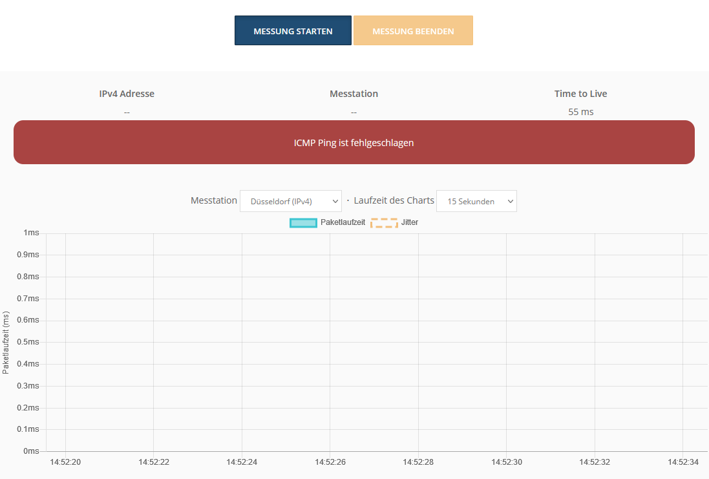Select the Time to Live heading
Screen dimensions: 709x479
point(580,94)
